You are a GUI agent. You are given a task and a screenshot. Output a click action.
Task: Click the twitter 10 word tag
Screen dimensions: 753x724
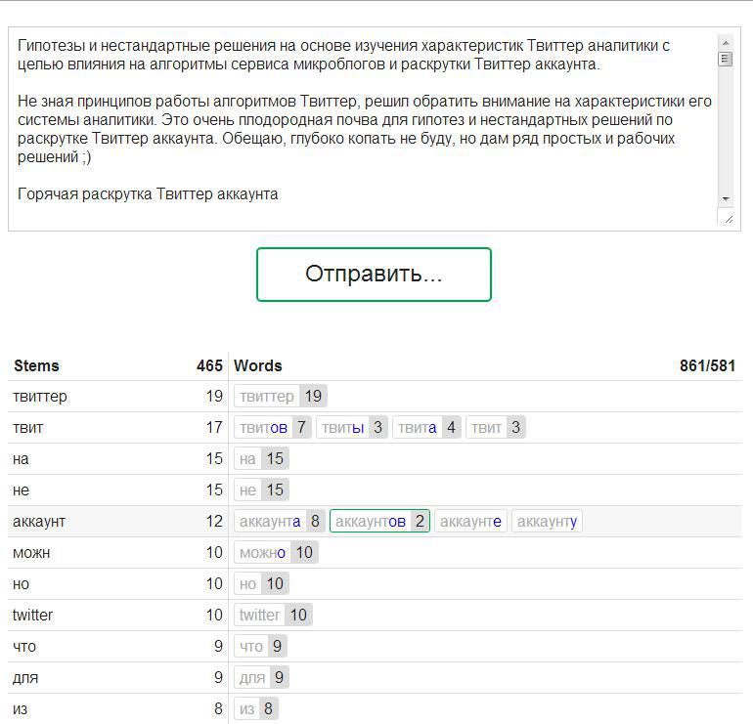coord(273,616)
